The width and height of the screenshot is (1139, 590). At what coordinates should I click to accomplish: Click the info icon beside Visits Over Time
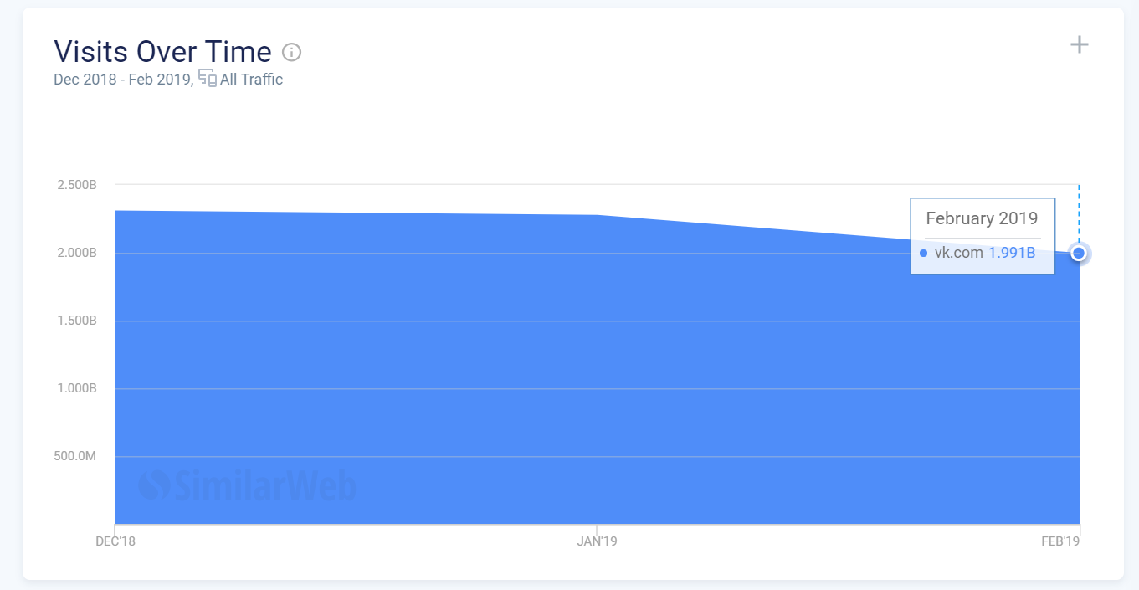click(291, 52)
